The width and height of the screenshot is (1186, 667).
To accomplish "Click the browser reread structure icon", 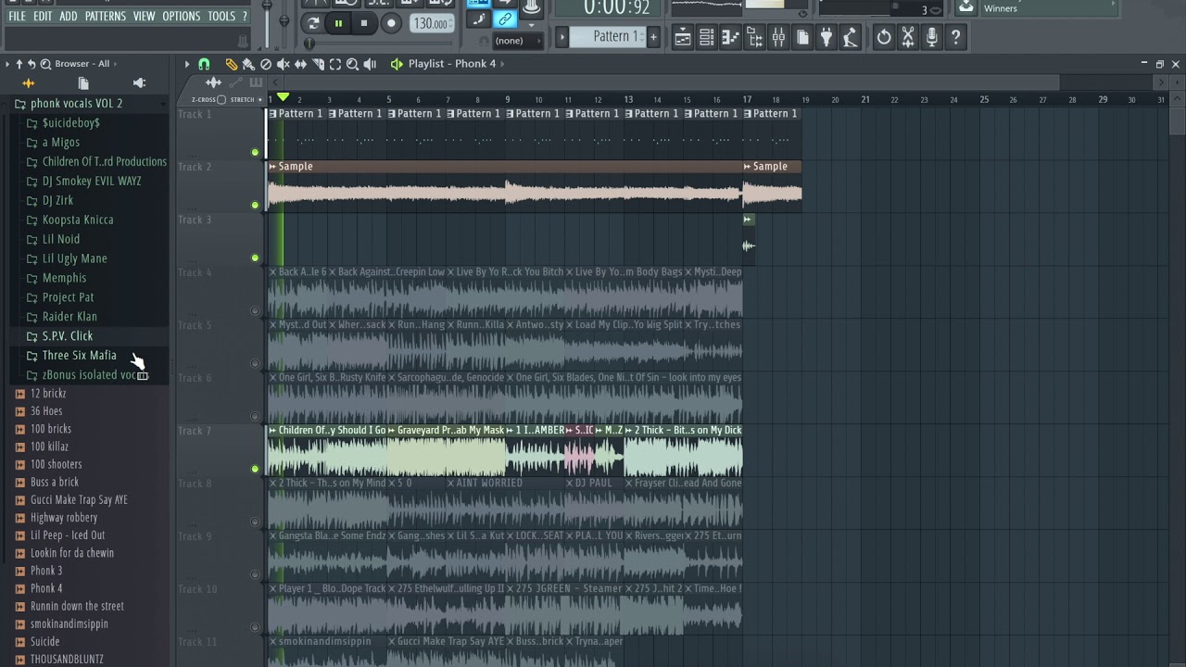I will coord(32,64).
